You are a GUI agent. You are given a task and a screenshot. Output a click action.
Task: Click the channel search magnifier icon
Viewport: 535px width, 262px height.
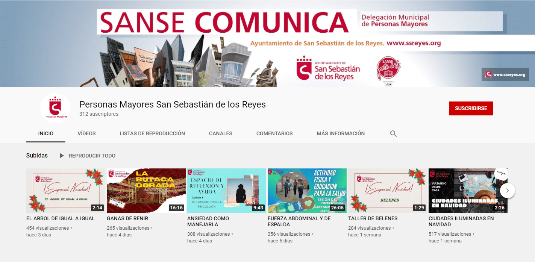(393, 133)
